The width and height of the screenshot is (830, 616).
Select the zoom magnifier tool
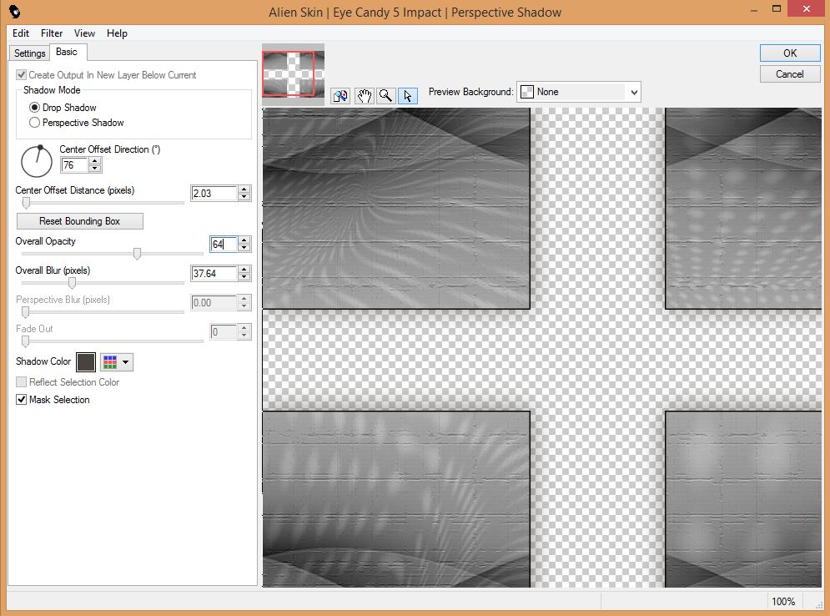pos(386,96)
